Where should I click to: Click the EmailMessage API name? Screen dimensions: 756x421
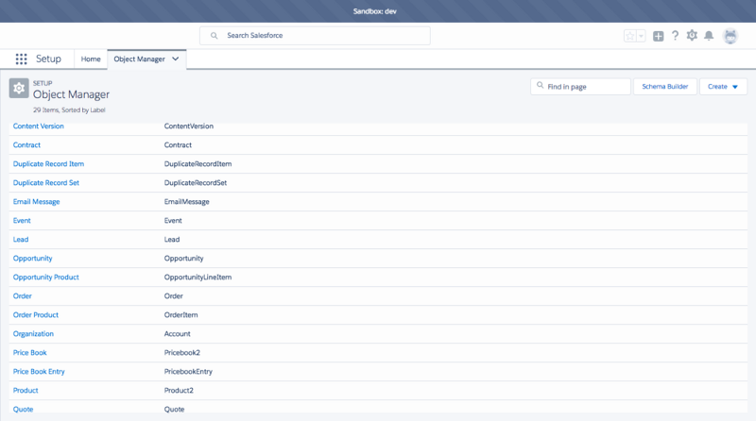[x=186, y=201]
